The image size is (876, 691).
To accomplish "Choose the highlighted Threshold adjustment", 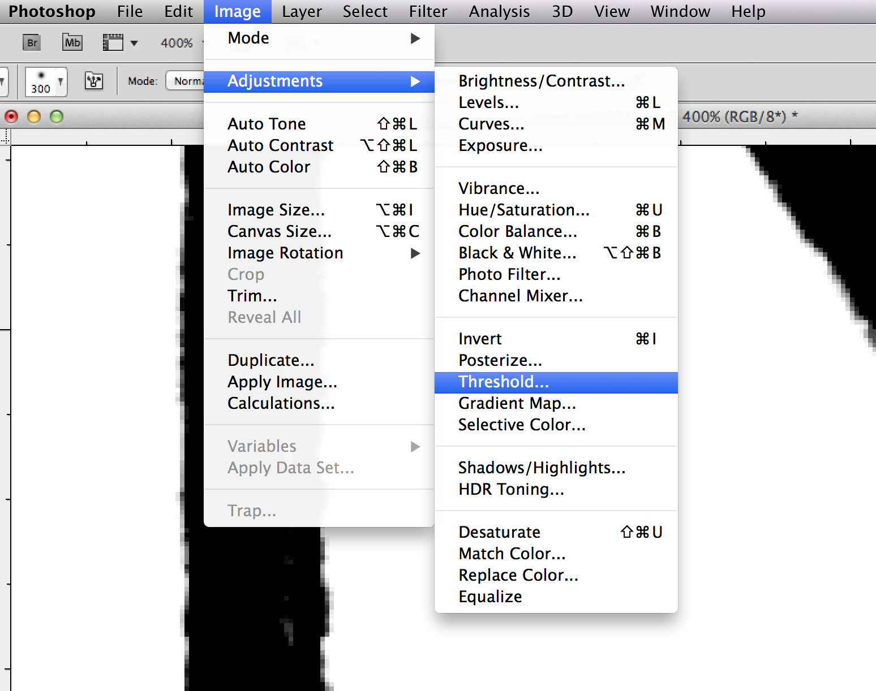I will [x=556, y=382].
